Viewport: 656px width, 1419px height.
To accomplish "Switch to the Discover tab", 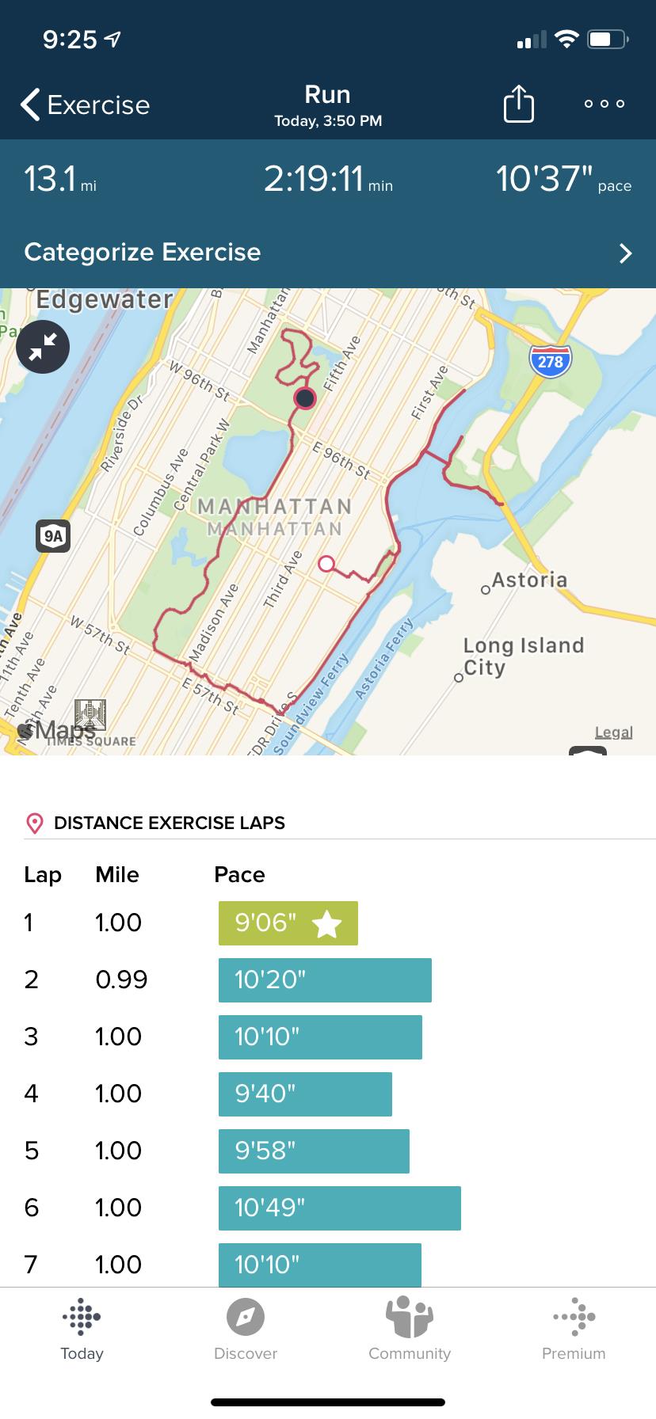I will [246, 1329].
